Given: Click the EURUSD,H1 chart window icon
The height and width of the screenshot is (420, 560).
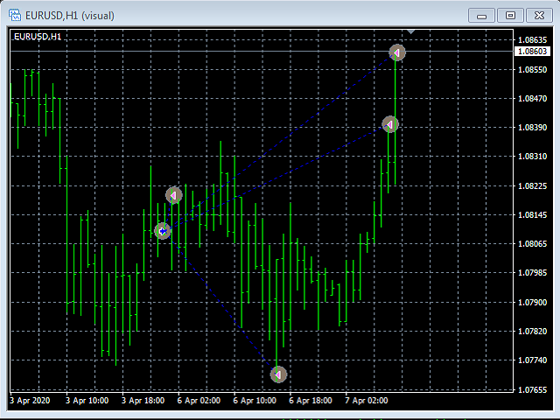Looking at the screenshot, I should tap(15, 16).
